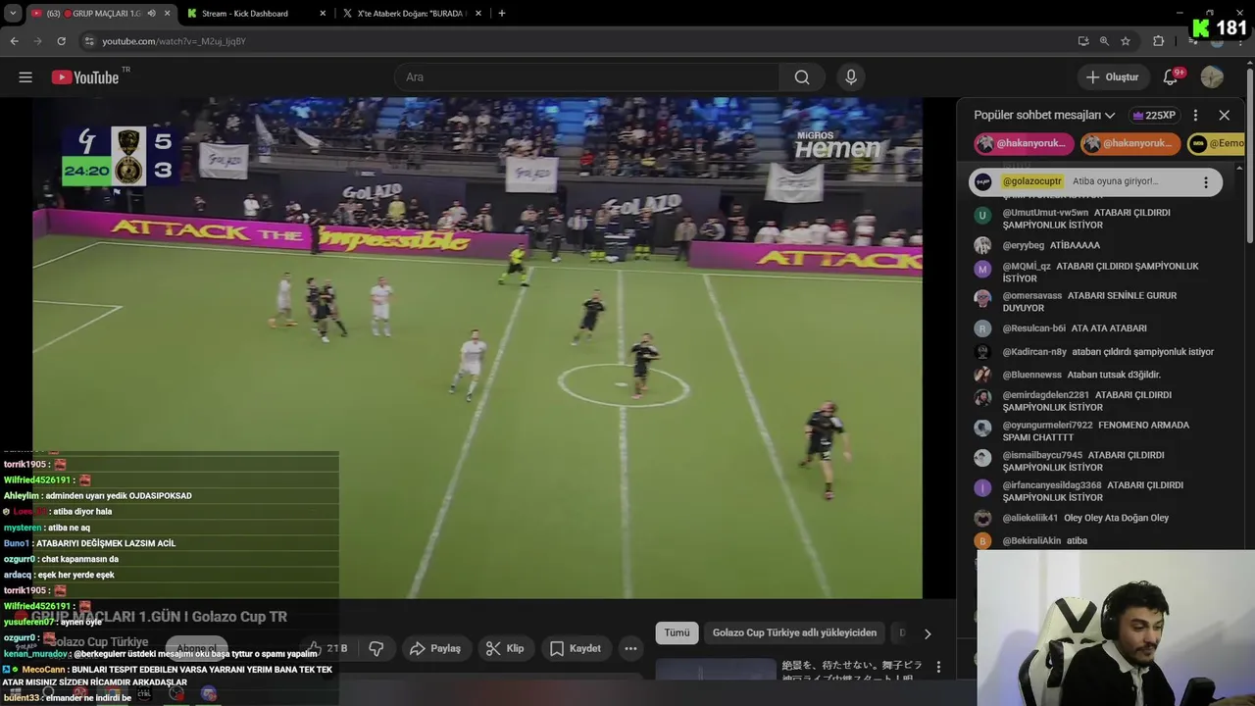
Task: Open more actions ellipsis under video
Action: 630,648
